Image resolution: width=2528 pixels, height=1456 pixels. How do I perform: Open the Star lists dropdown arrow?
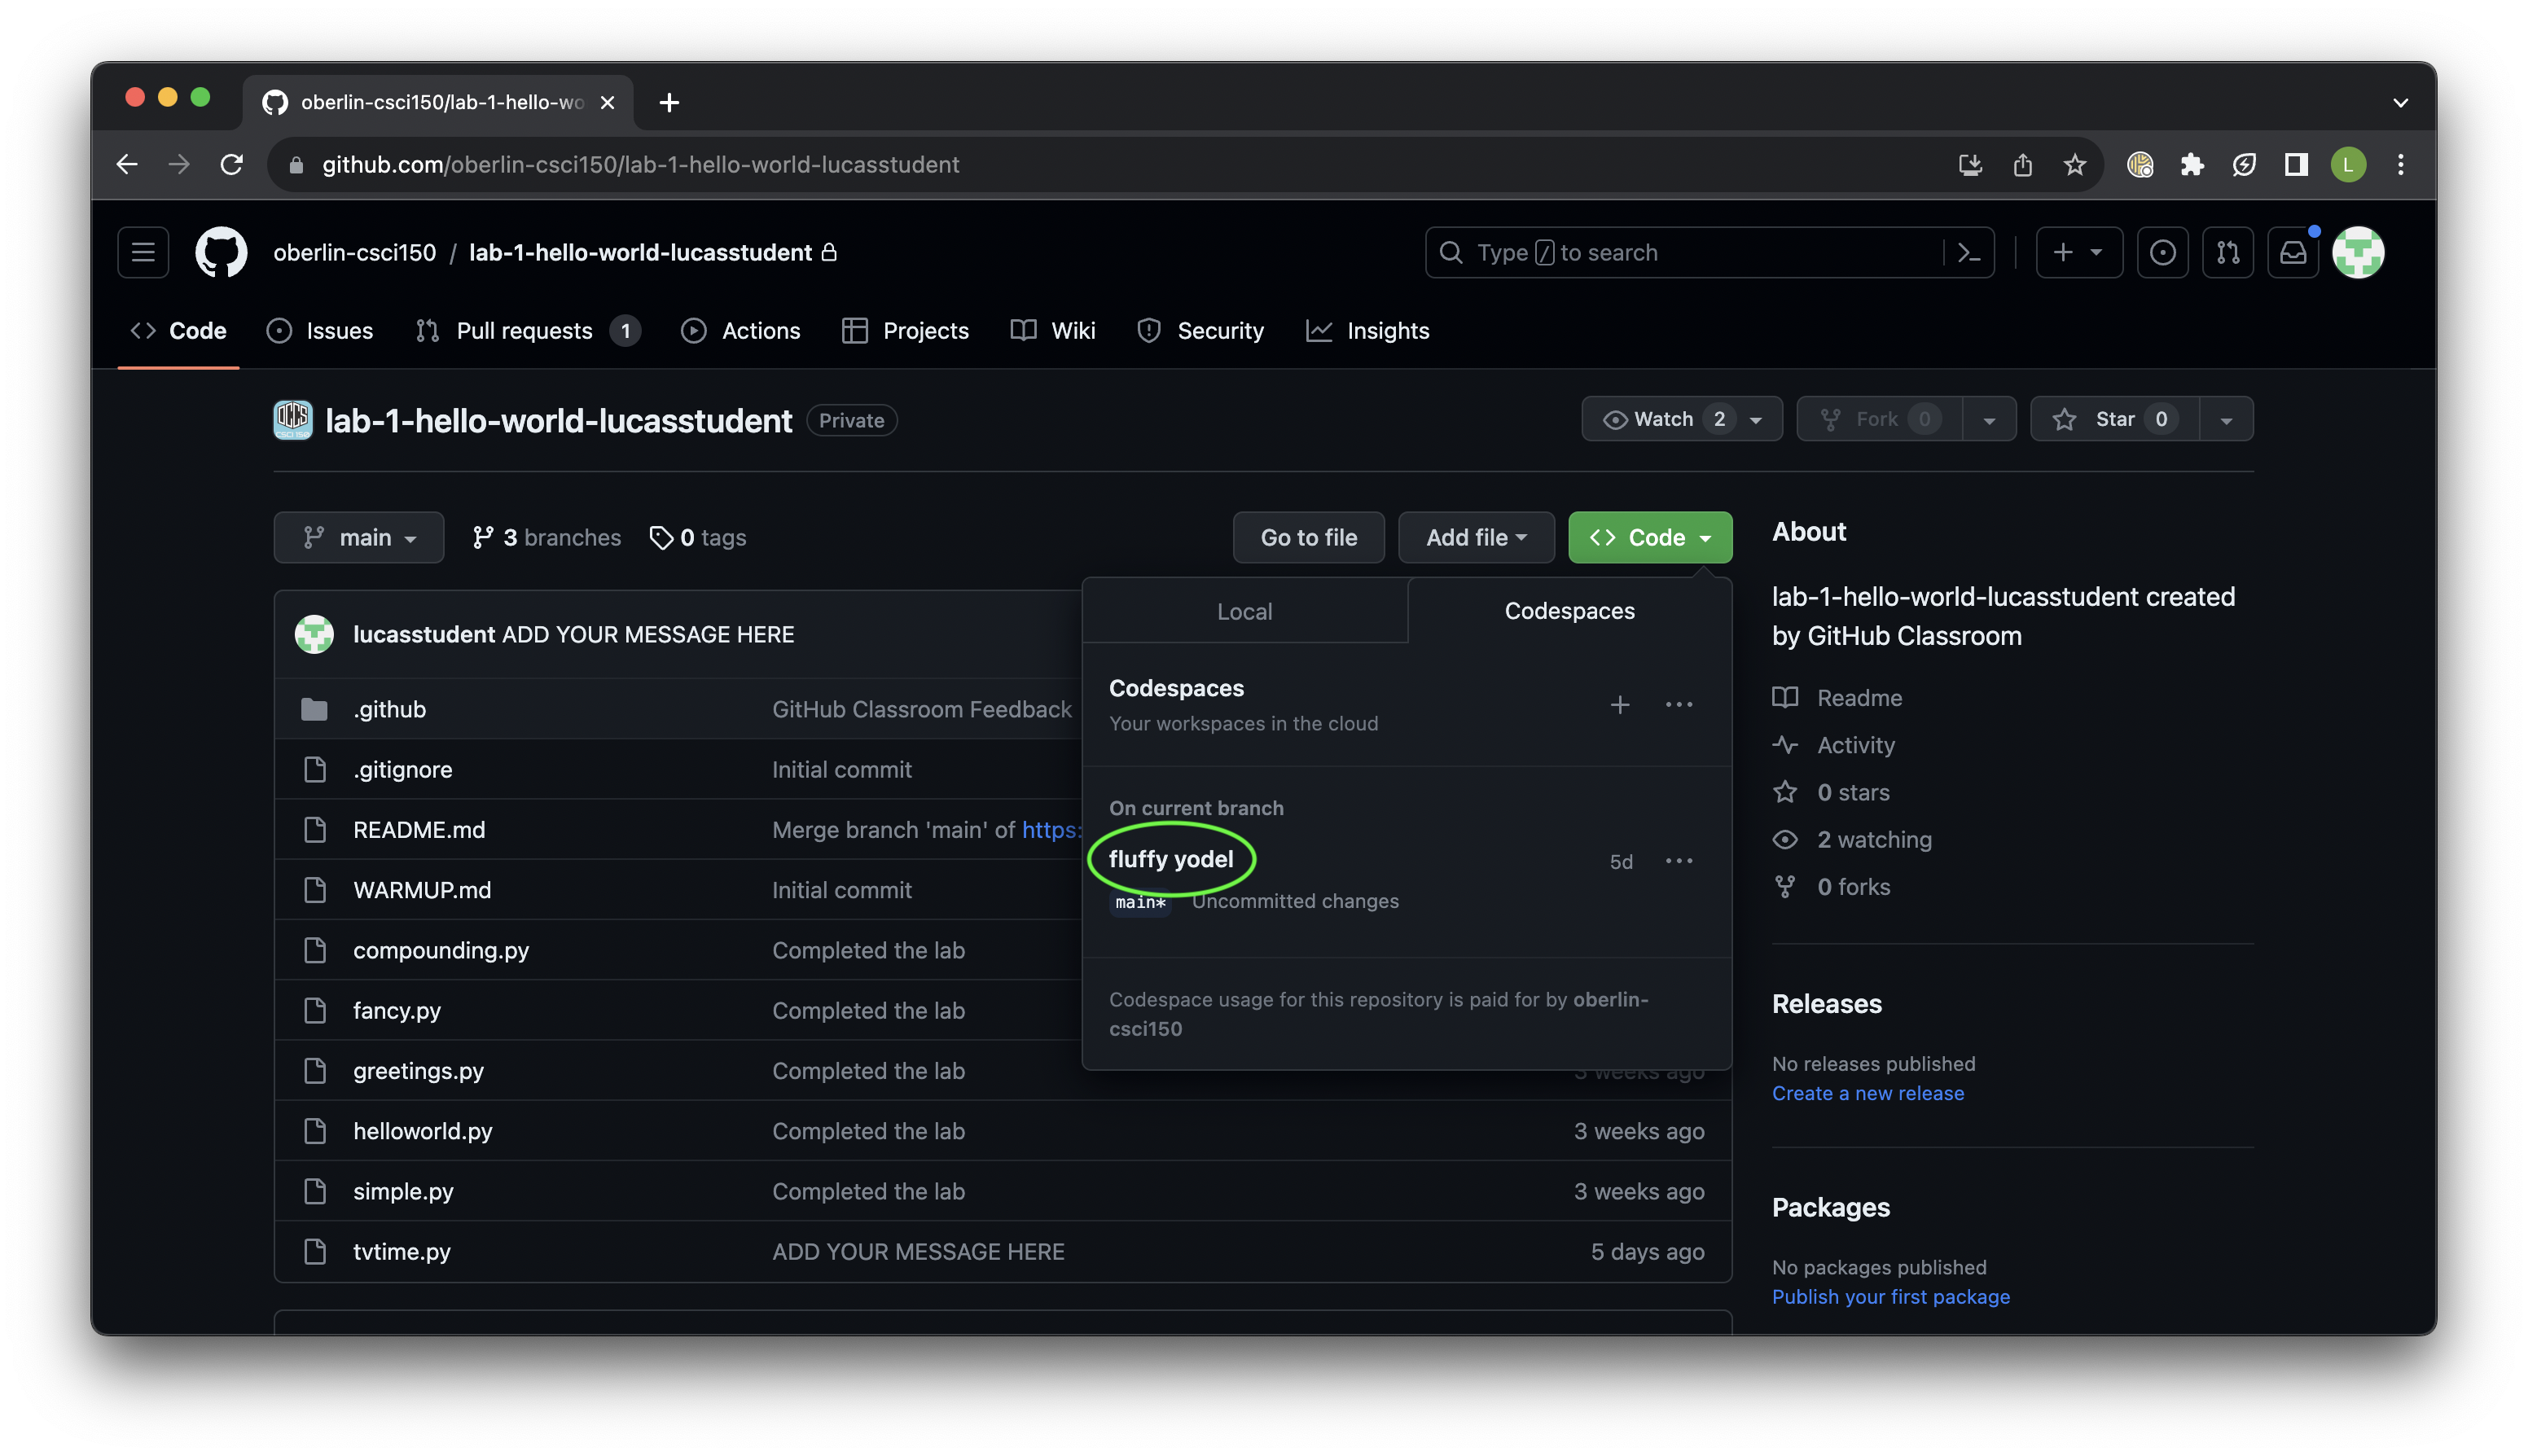tap(2226, 419)
